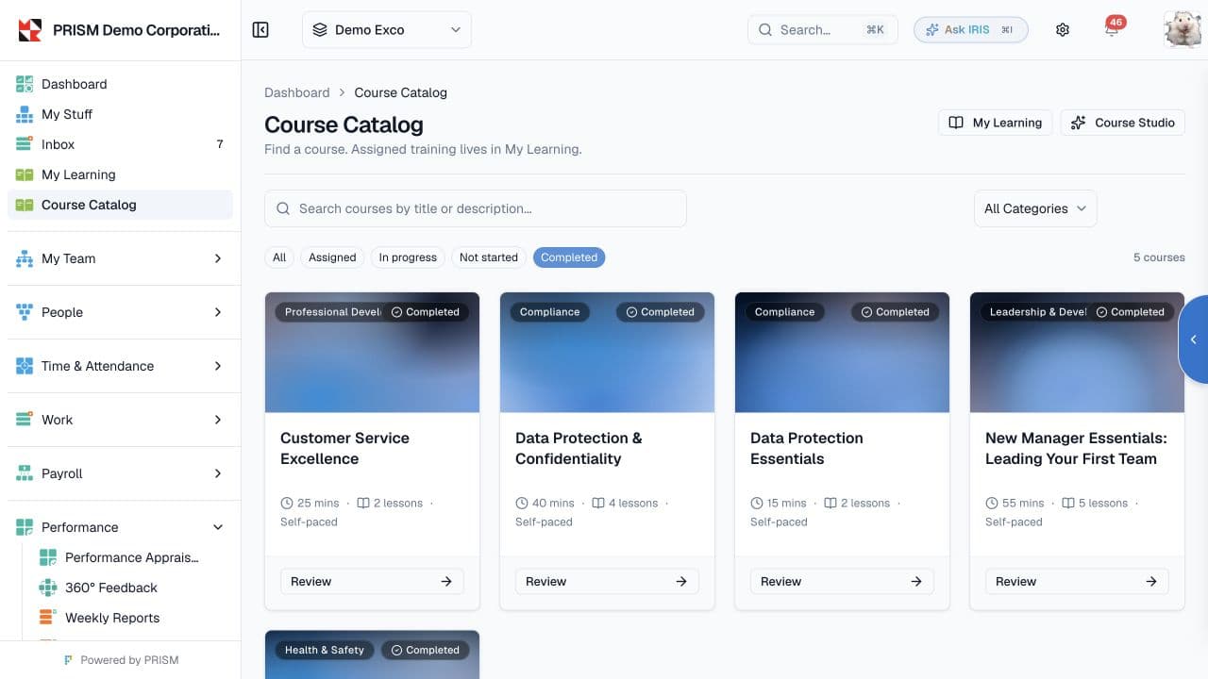Click the Work sidebar icon
This screenshot has height=679, width=1208.
click(25, 420)
